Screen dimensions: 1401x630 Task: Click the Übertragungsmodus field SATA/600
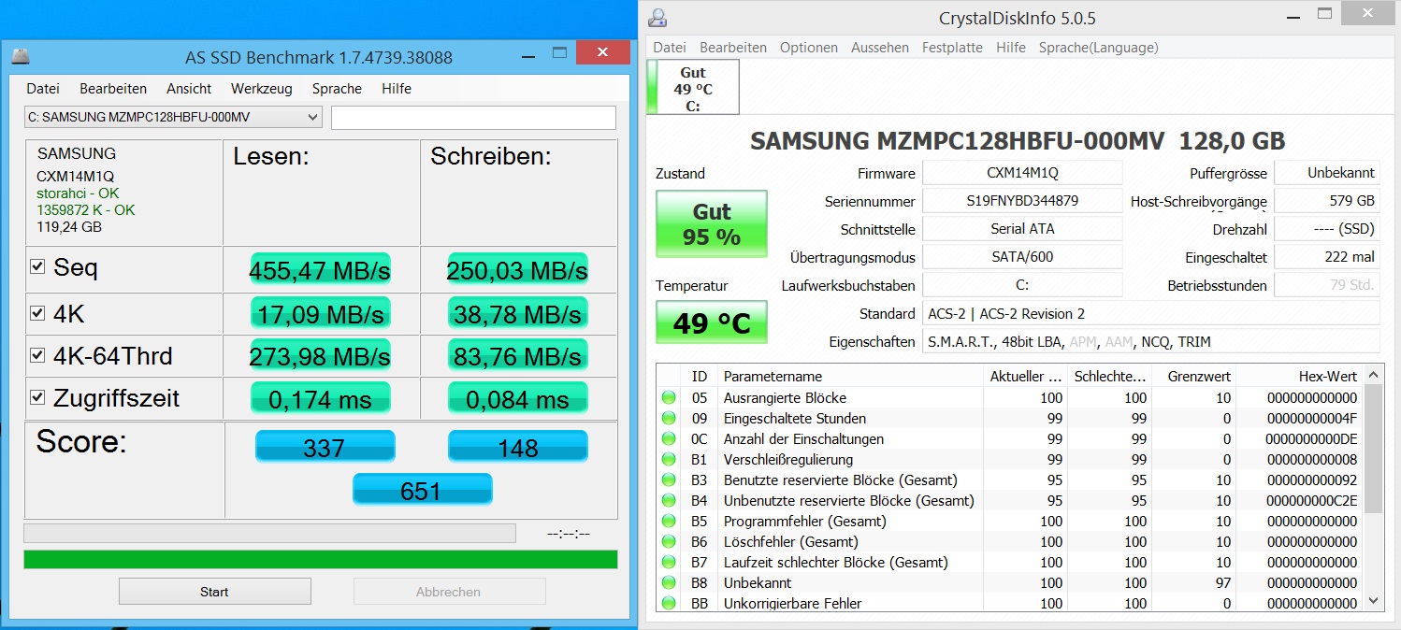click(x=1022, y=257)
